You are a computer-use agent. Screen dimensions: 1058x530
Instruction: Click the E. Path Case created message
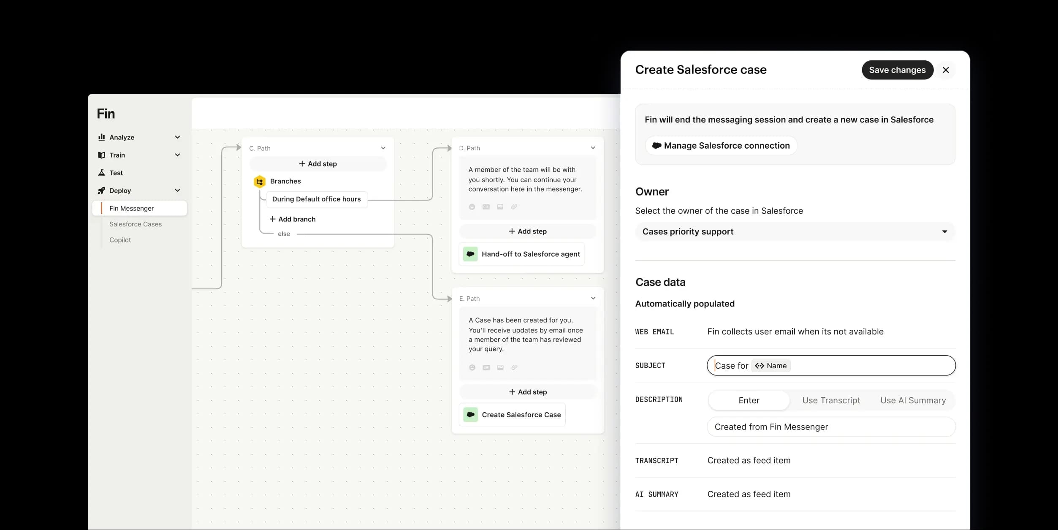click(526, 334)
